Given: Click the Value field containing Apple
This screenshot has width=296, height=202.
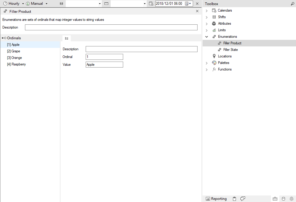Looking at the screenshot, I should [x=104, y=65].
